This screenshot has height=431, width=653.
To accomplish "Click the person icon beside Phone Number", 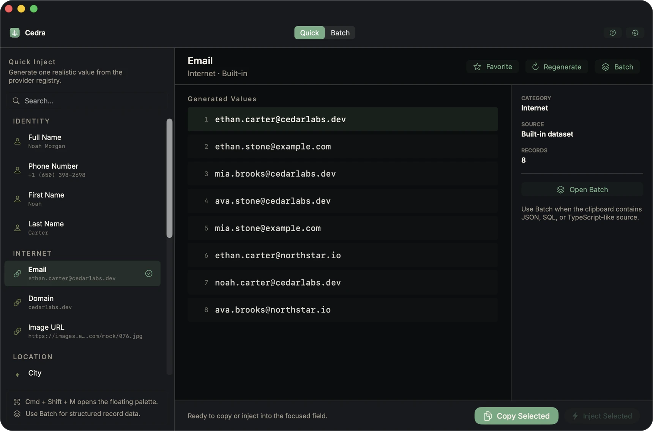I will tap(17, 170).
